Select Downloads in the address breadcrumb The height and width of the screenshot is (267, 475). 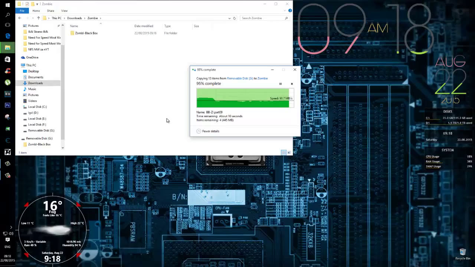pos(74,18)
